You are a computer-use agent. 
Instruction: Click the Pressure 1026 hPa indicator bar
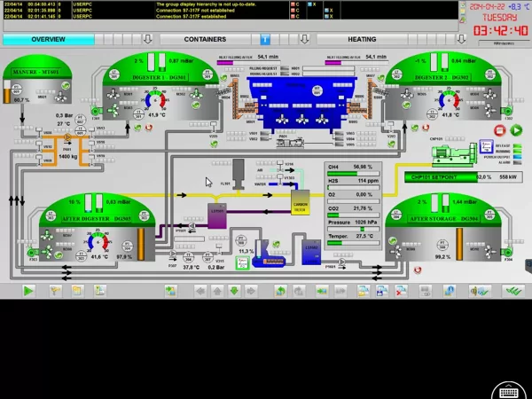pyautogui.click(x=353, y=229)
